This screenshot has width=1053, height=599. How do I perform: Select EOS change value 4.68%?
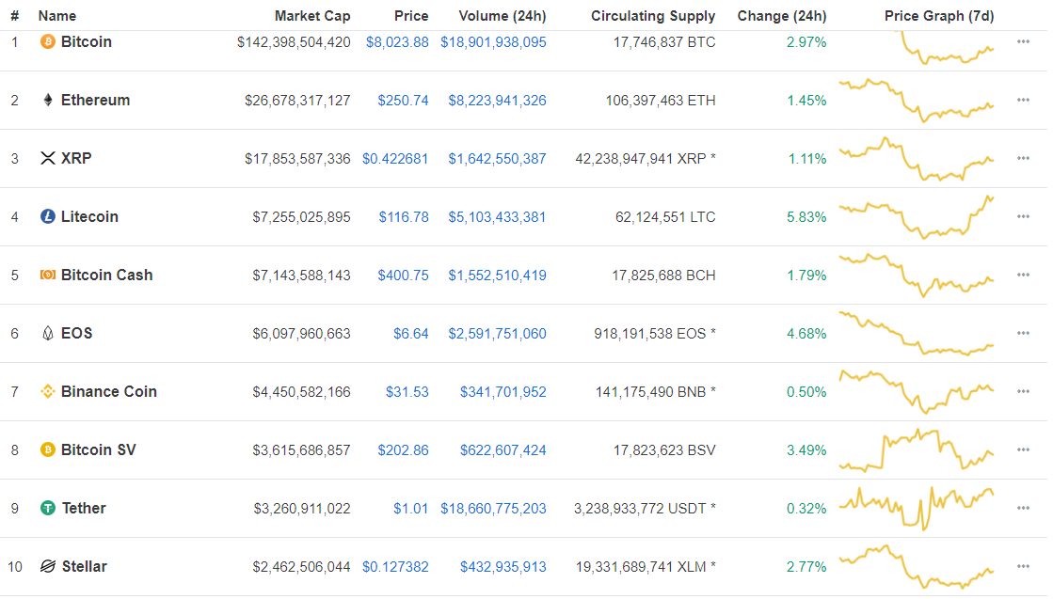pyautogui.click(x=806, y=334)
